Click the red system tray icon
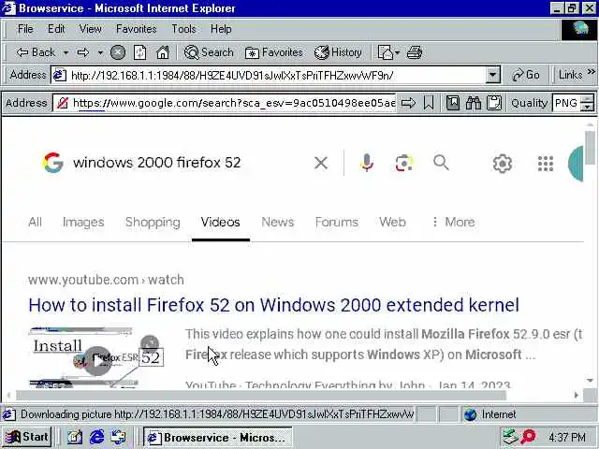The image size is (599, 449). point(529,437)
